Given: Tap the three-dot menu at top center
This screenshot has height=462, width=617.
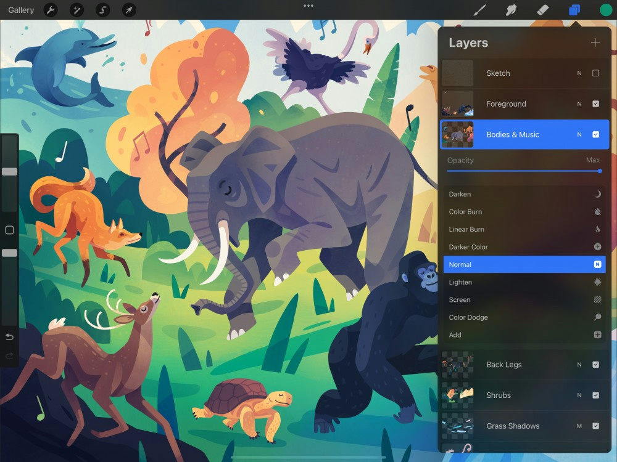Looking at the screenshot, I should (x=308, y=6).
